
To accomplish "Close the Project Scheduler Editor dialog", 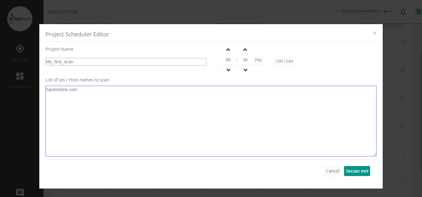I will click(x=375, y=33).
